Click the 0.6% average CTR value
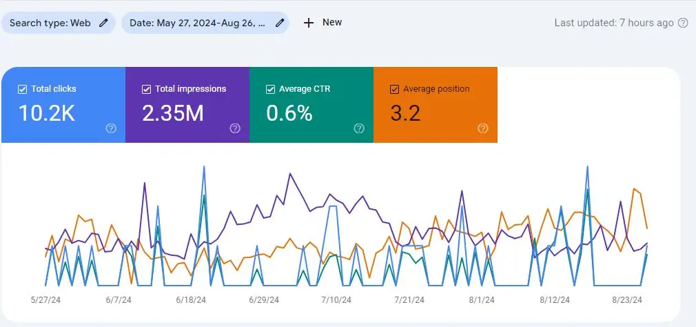 (x=289, y=113)
